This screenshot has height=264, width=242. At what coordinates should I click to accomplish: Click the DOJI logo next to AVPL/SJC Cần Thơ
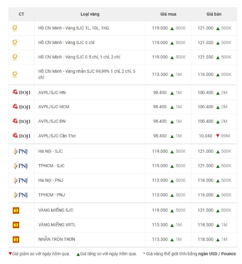point(21,136)
